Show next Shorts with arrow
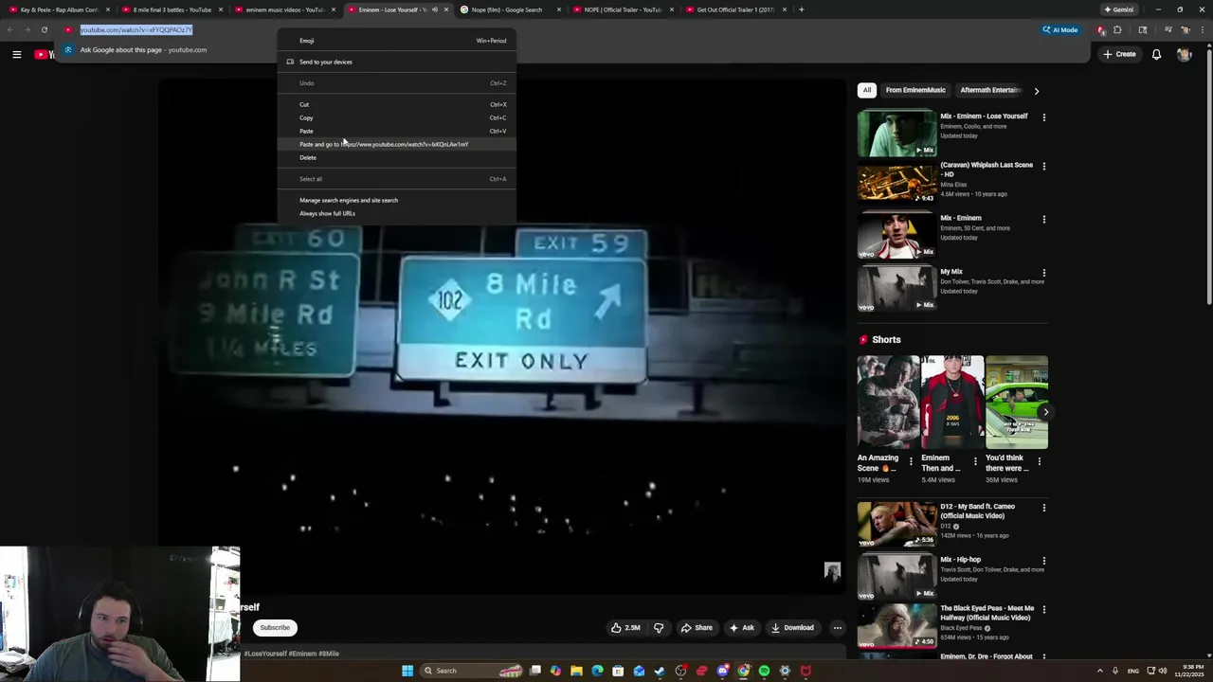This screenshot has height=682, width=1213. 1045,412
